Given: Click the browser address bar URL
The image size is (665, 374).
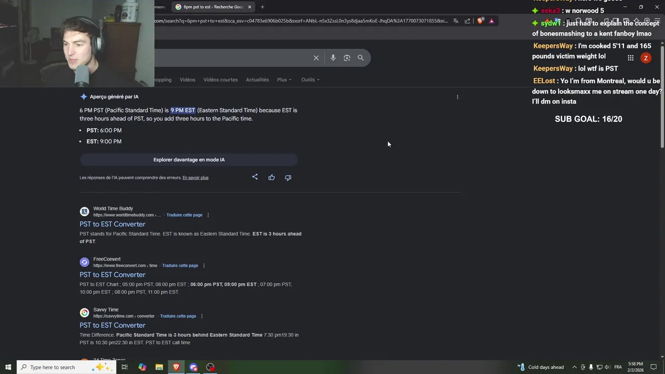Looking at the screenshot, I should point(301,21).
